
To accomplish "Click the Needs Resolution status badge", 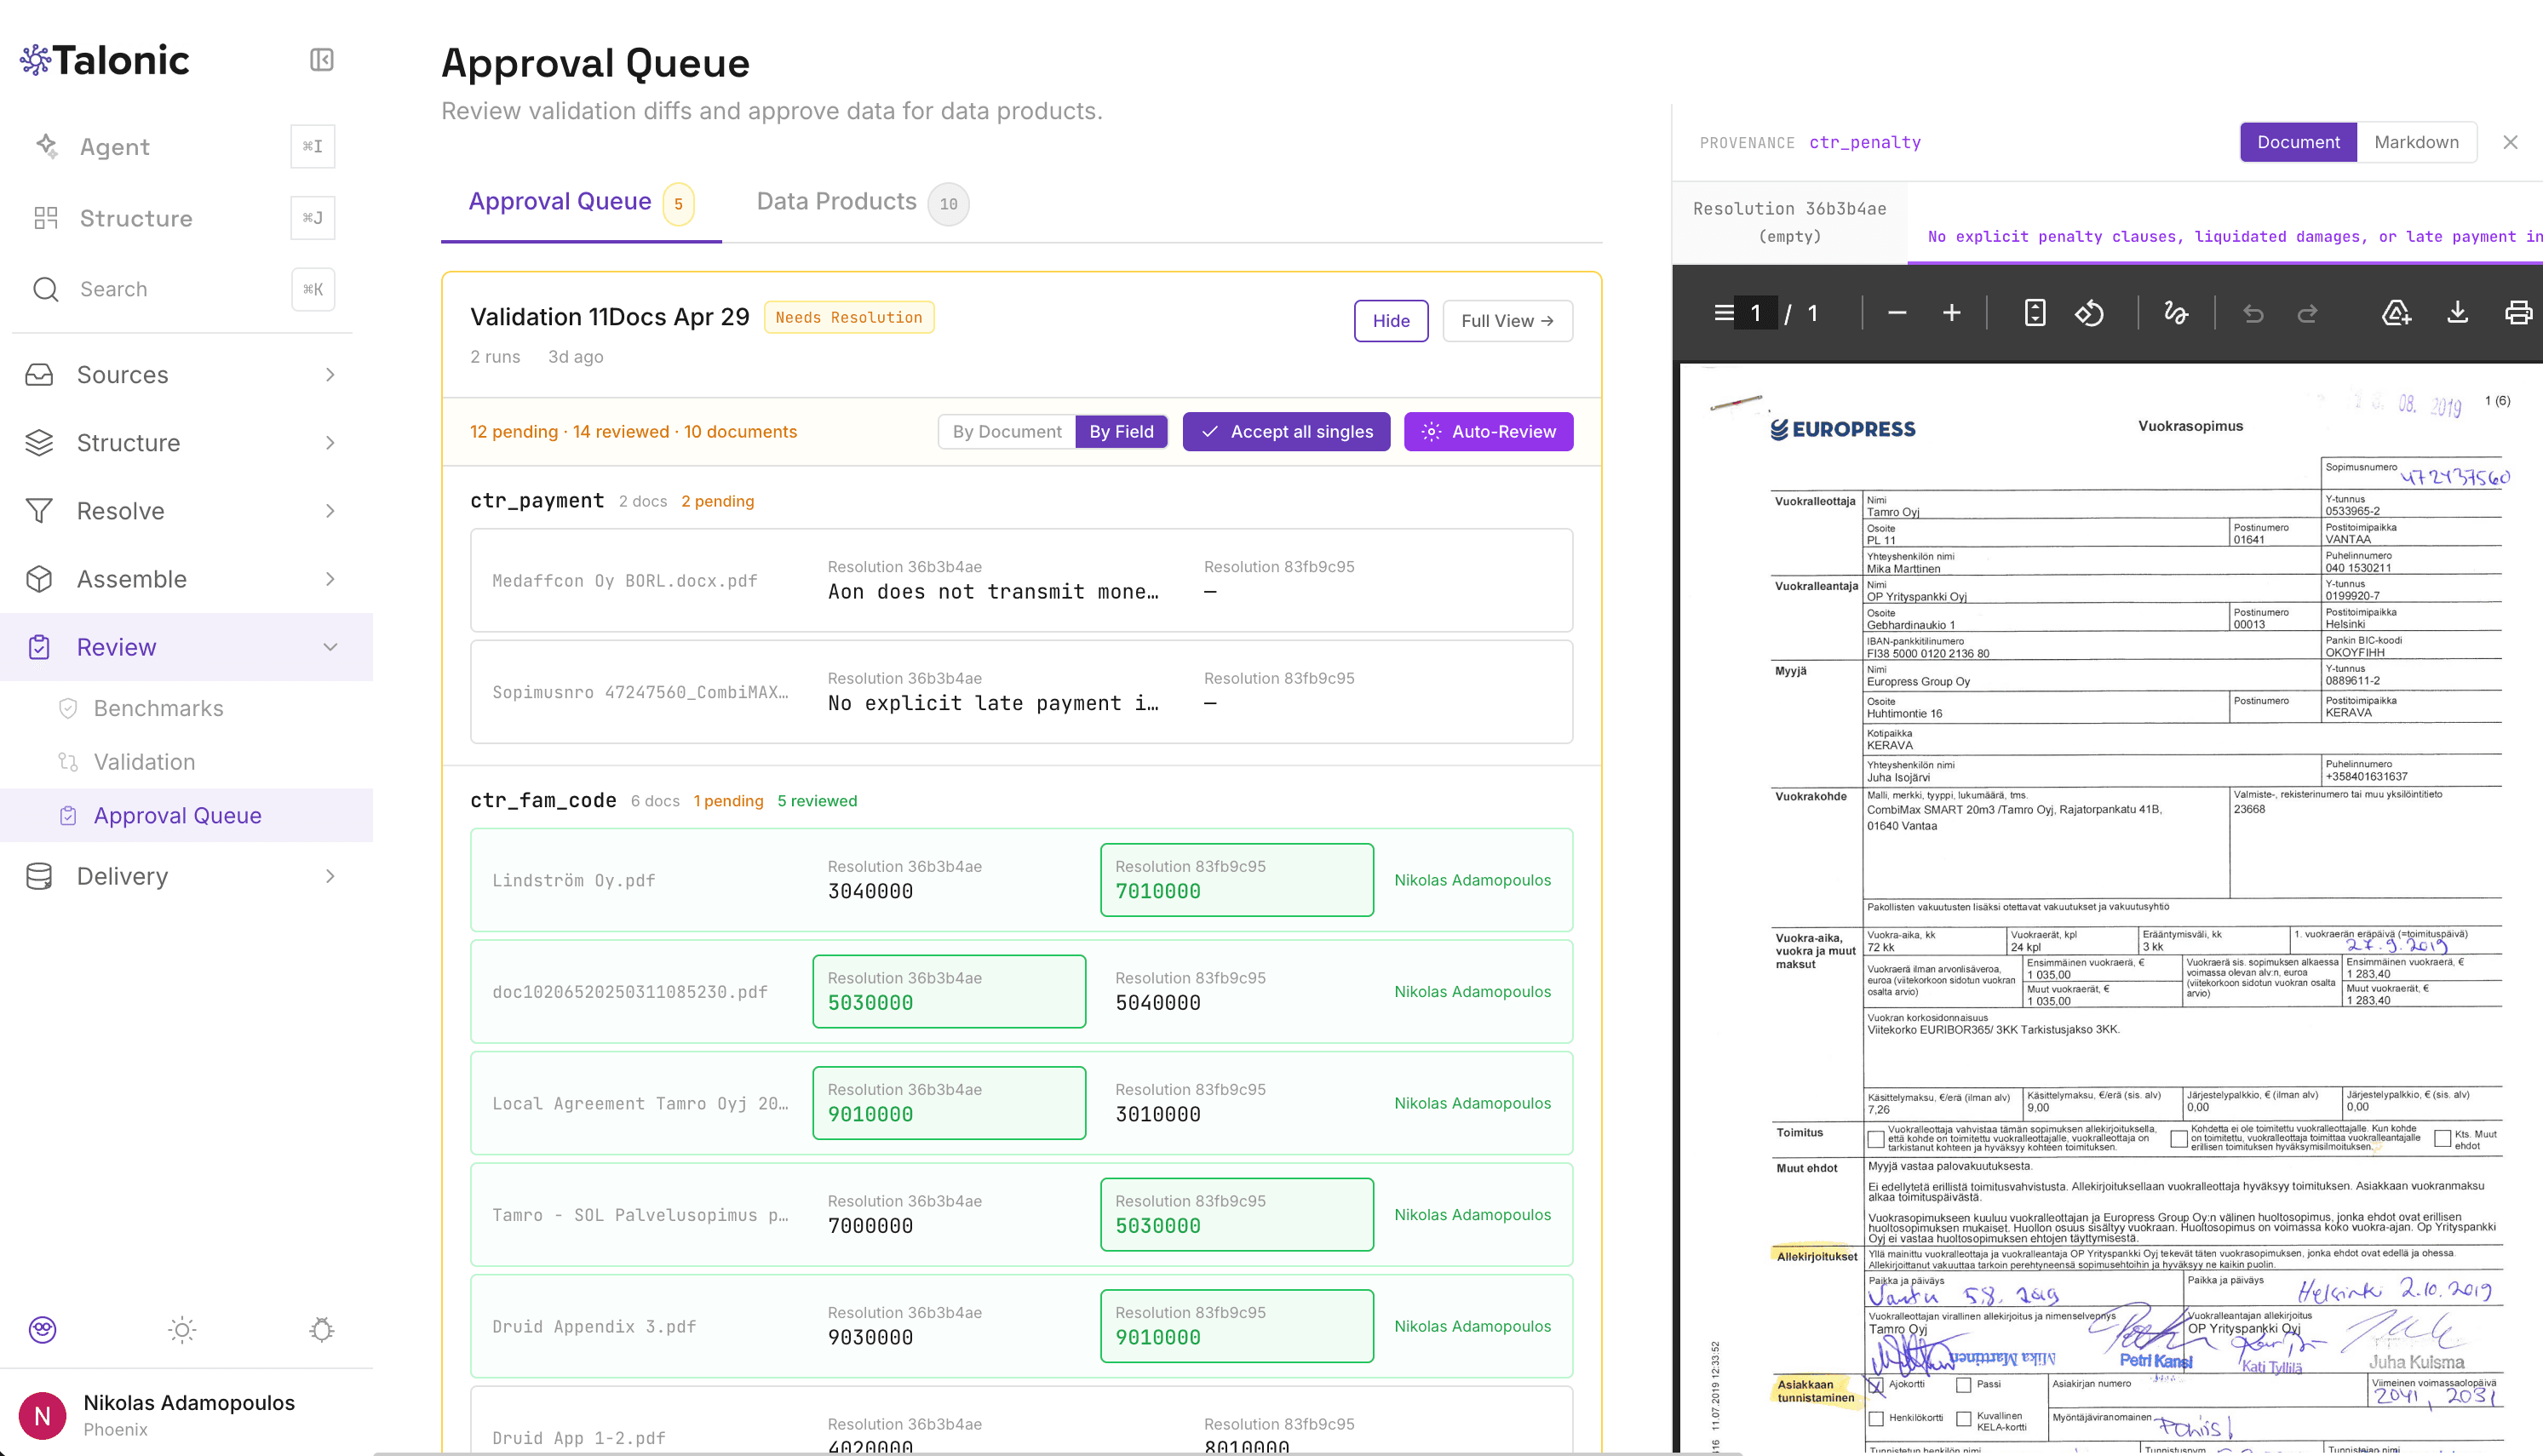I will (849, 317).
